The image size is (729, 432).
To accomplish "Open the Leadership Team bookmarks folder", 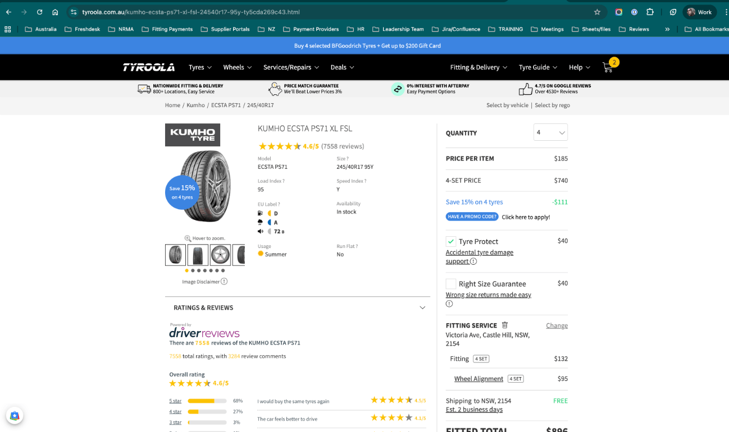I will pos(398,29).
